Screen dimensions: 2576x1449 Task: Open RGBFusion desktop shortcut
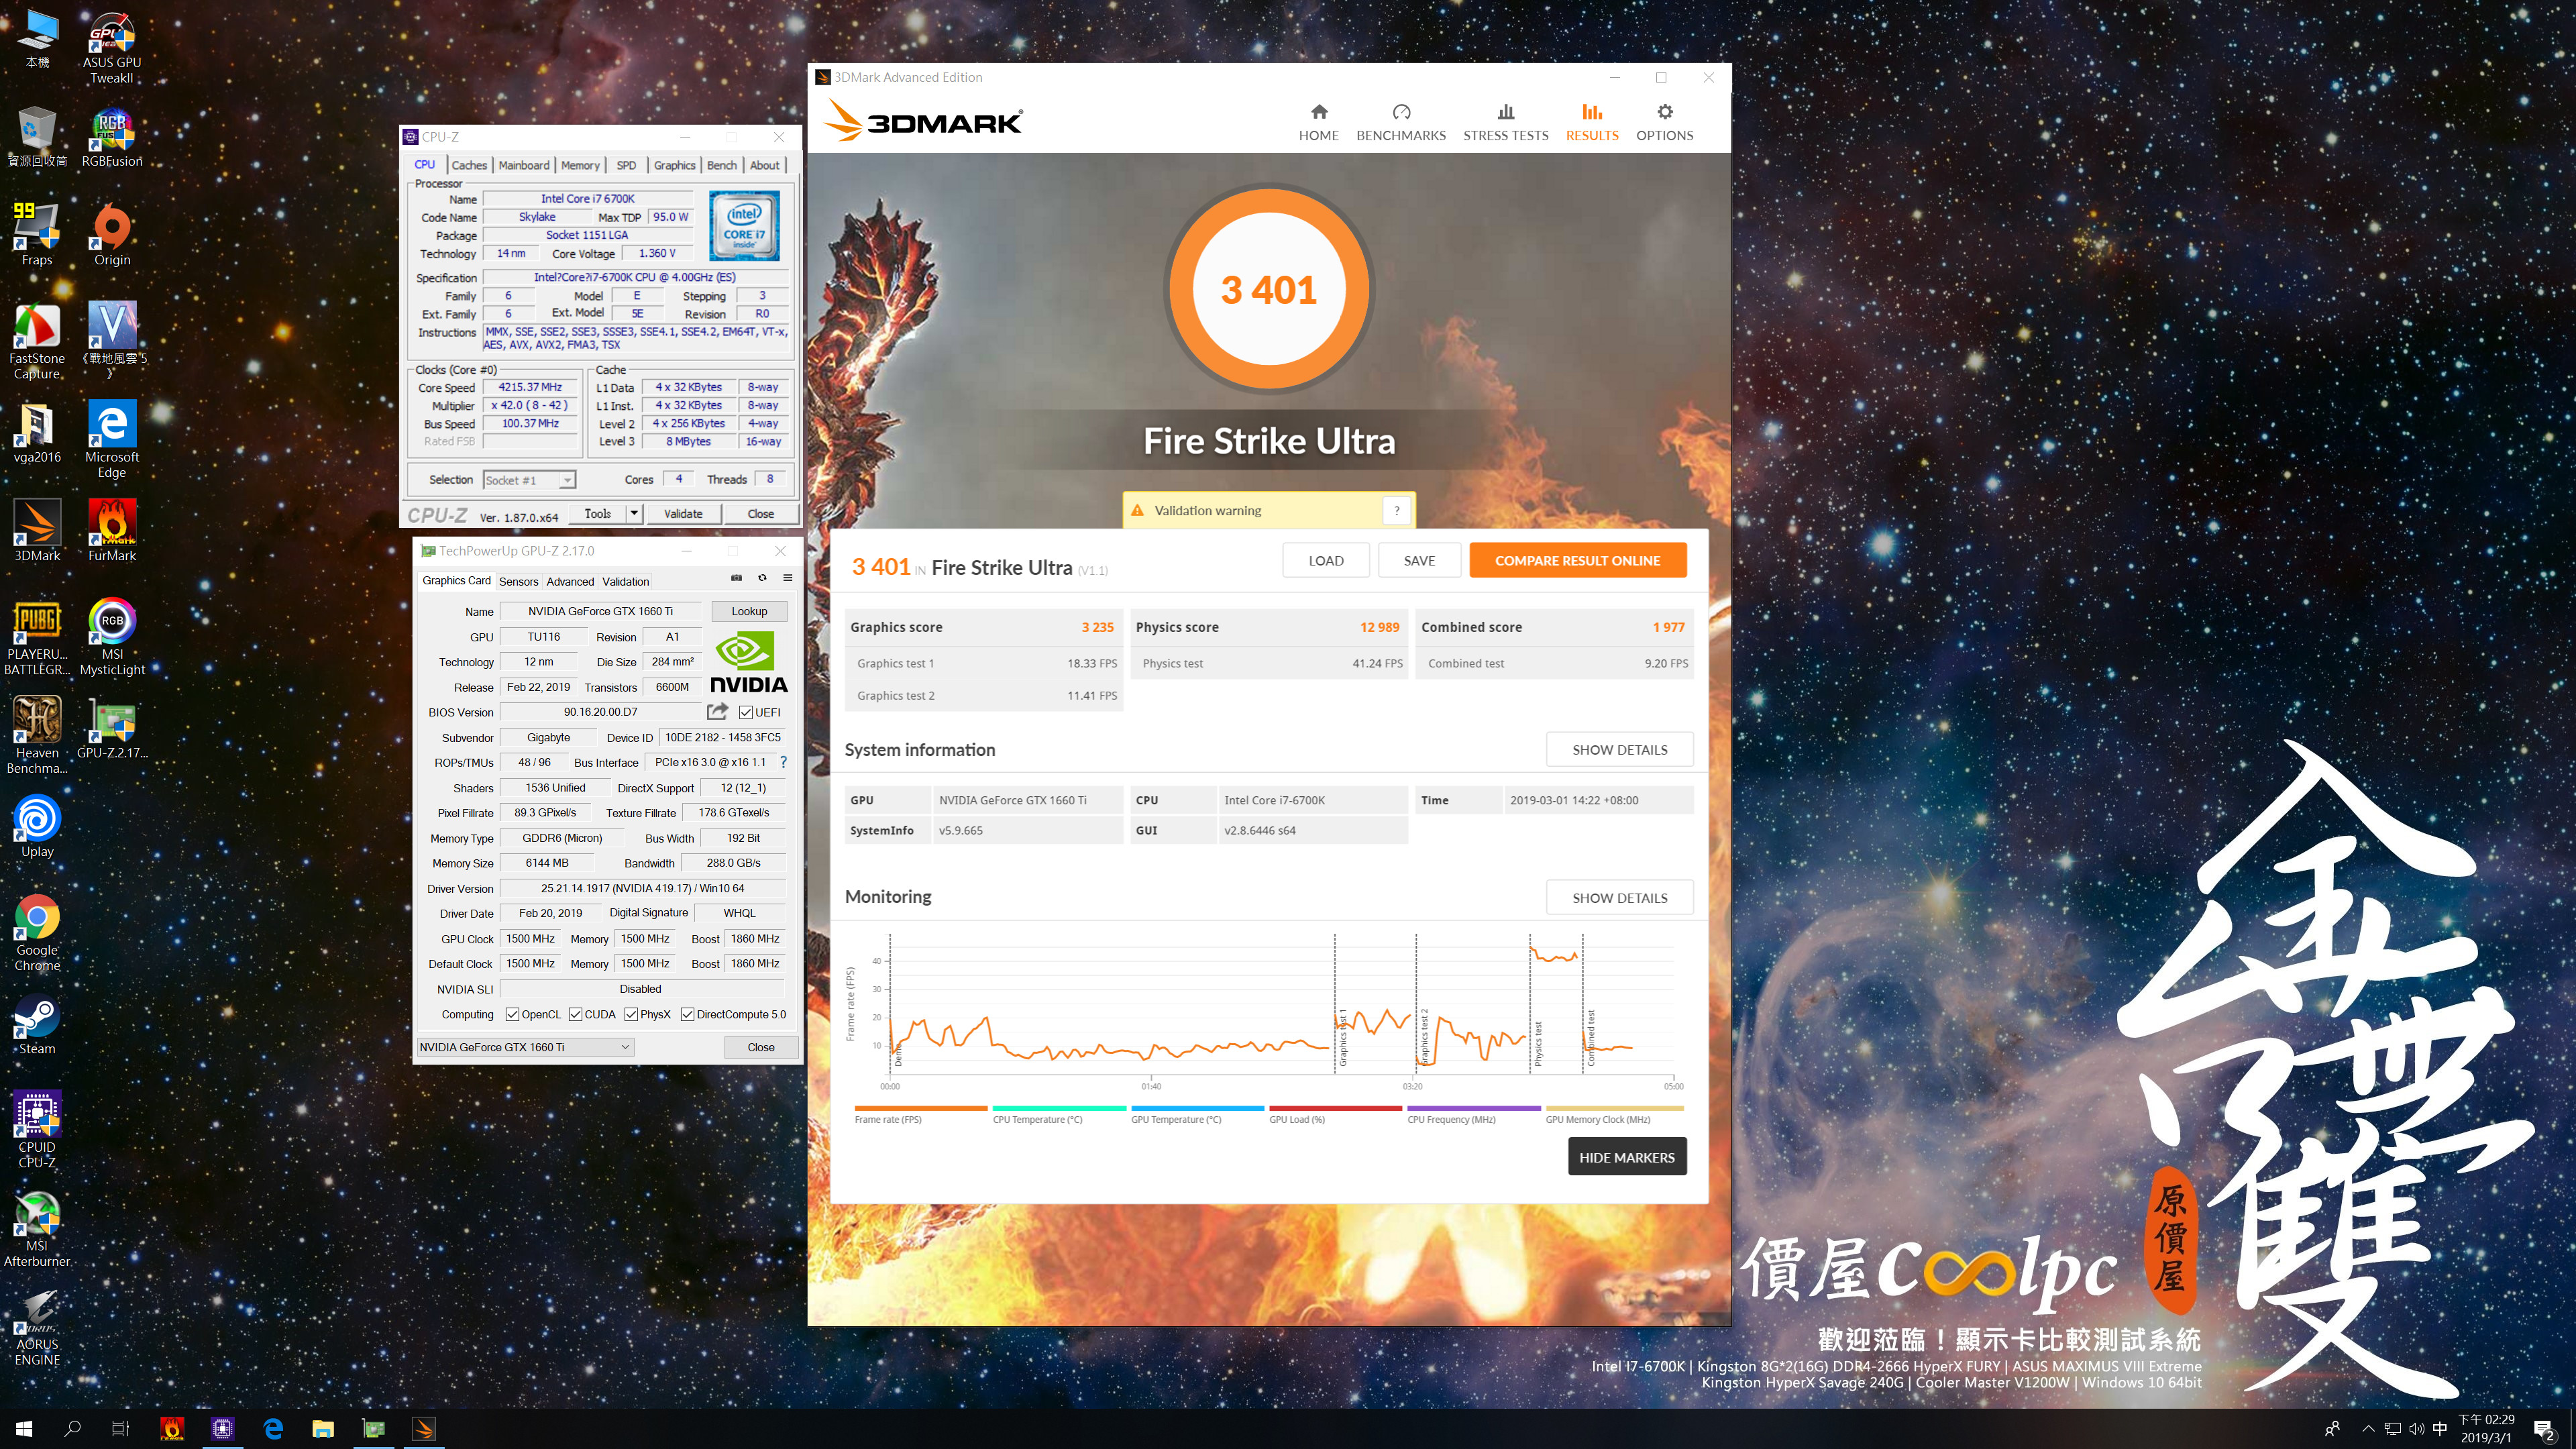click(x=112, y=138)
